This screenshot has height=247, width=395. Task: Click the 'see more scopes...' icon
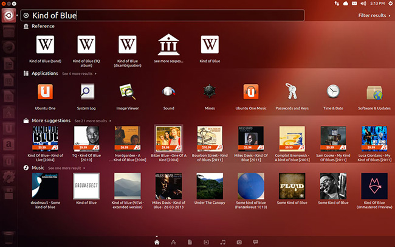(x=168, y=44)
